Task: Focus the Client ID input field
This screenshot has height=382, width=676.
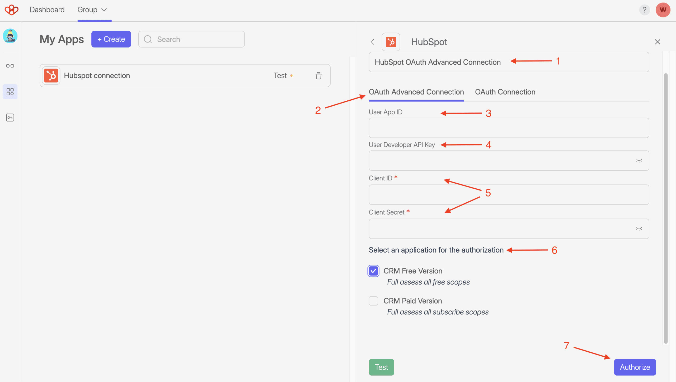Action: tap(509, 195)
